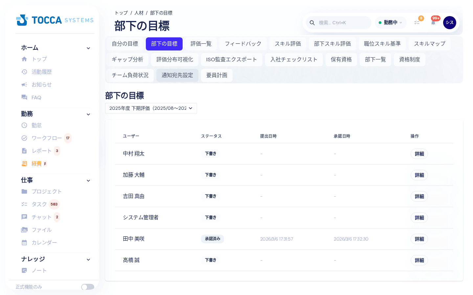Click the 人材 breadcrumb link

[x=139, y=13]
